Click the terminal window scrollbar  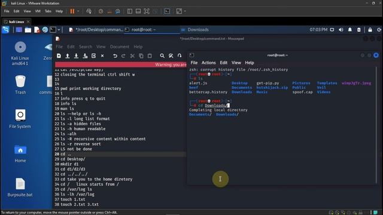[376, 125]
